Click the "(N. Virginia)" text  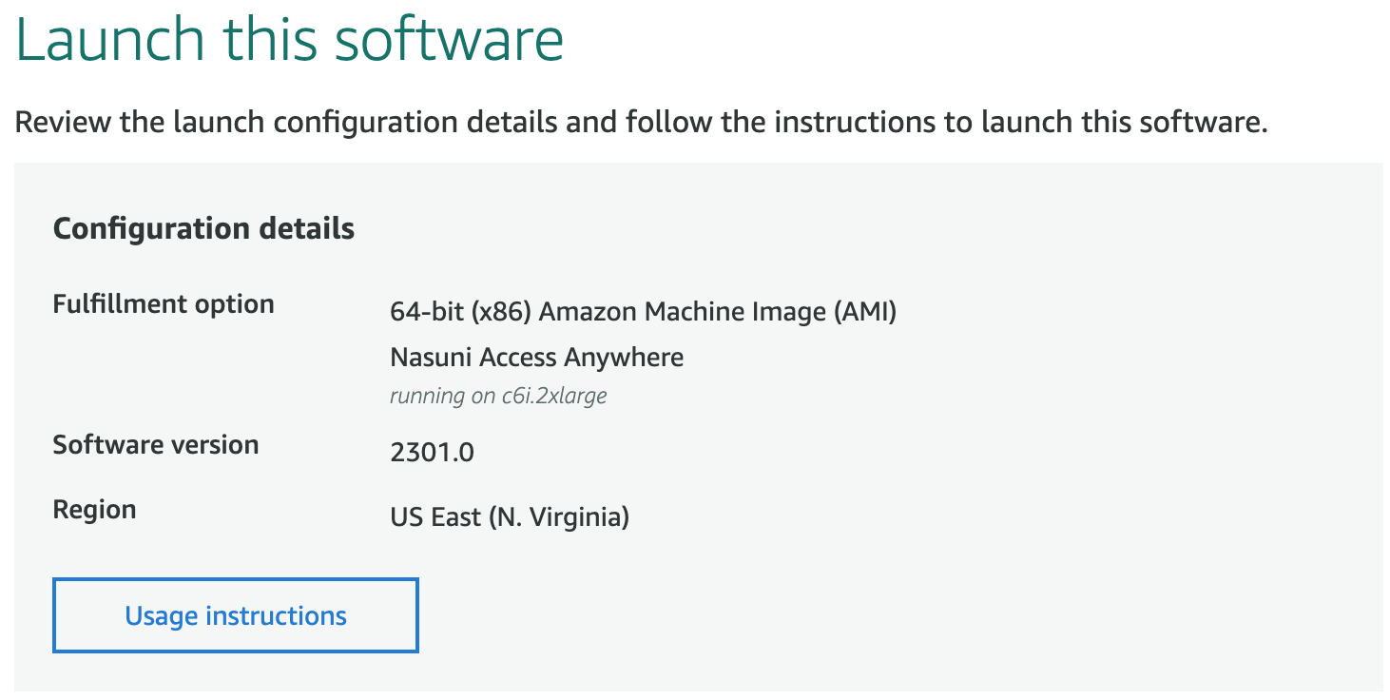pos(559,517)
